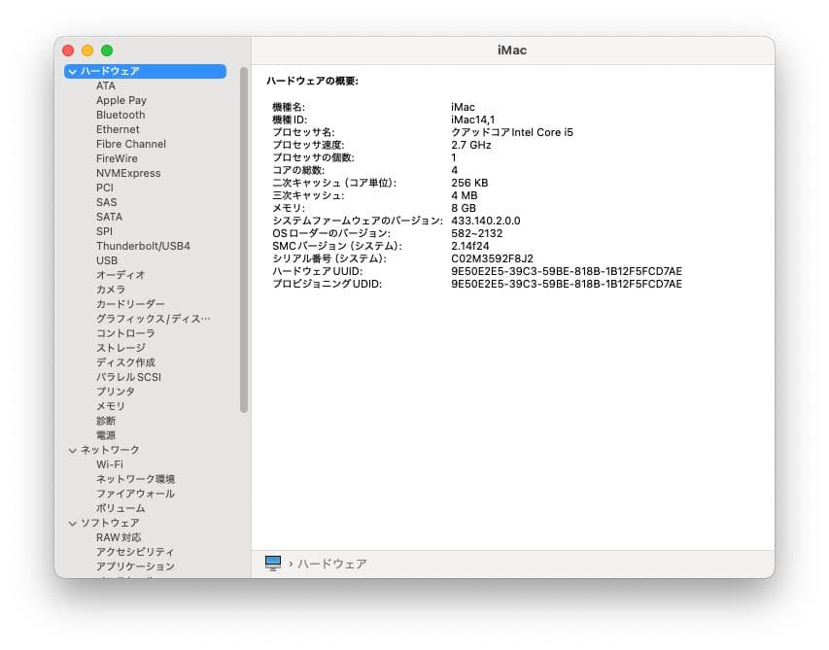Show Thunderbolt/USB4 information
829x650 pixels.
(143, 246)
